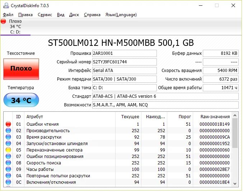Click red status dot for Ошибки чтения
The width and height of the screenshot is (243, 192).
pyautogui.click(x=8, y=124)
